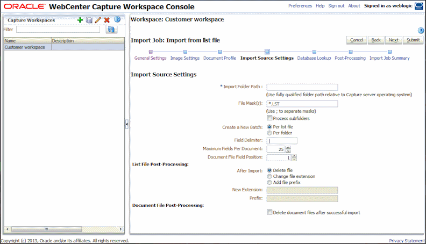Click the Post-Processing train stop marker

[351, 52]
